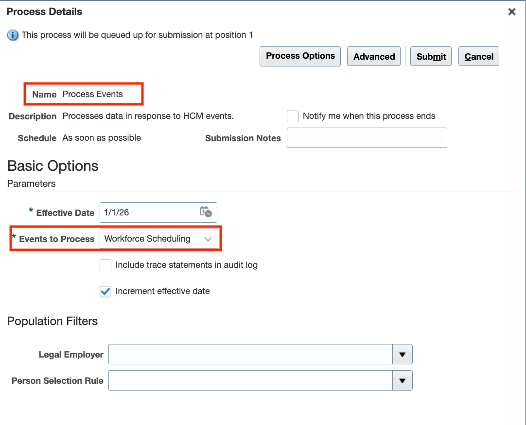Viewport: 526px width, 425px height.
Task: Click inside the Submission Notes field
Action: coord(367,137)
